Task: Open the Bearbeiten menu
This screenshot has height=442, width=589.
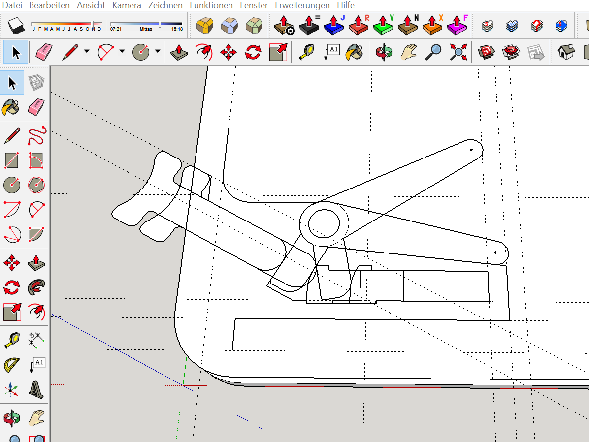Action: coord(49,5)
